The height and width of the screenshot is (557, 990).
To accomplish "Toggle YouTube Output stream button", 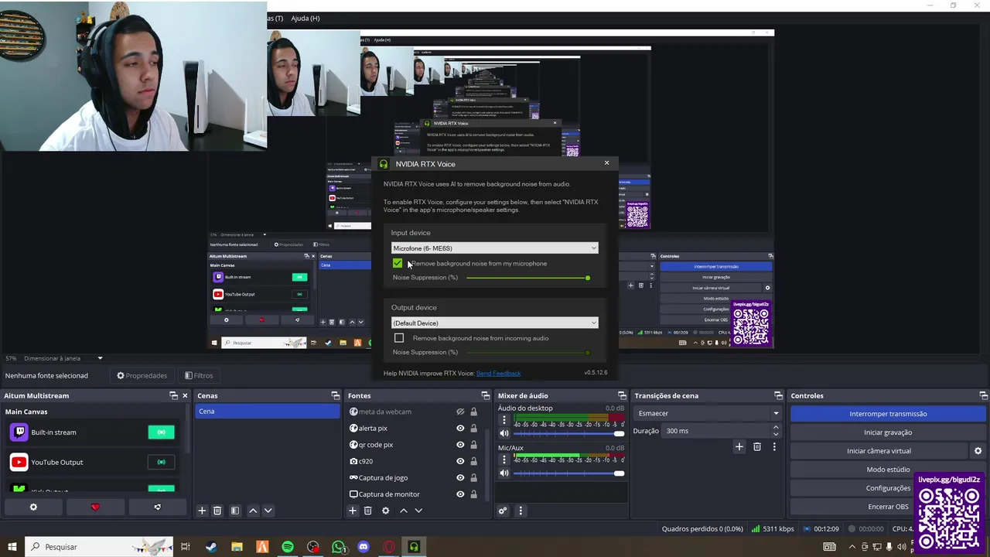I will [x=162, y=462].
